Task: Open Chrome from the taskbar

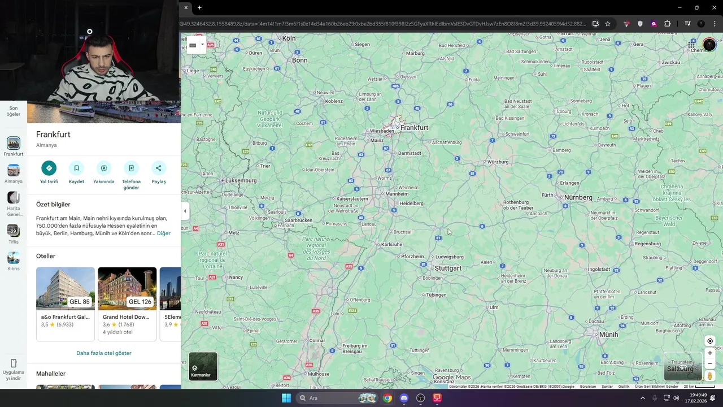Action: pyautogui.click(x=387, y=398)
